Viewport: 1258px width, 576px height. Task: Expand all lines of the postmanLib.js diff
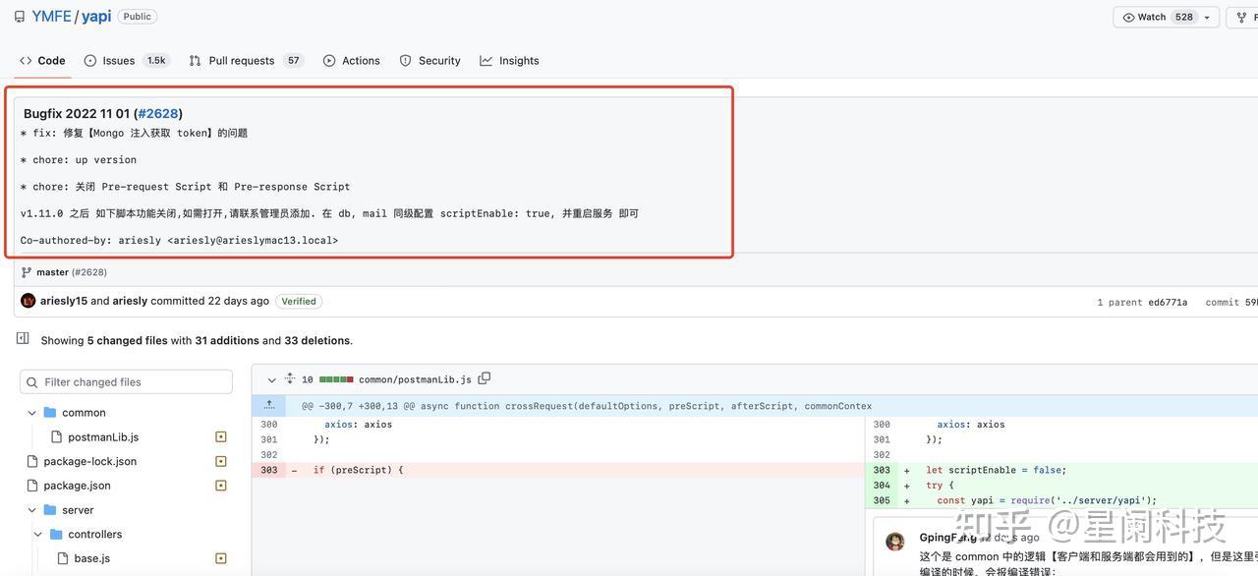pos(290,378)
